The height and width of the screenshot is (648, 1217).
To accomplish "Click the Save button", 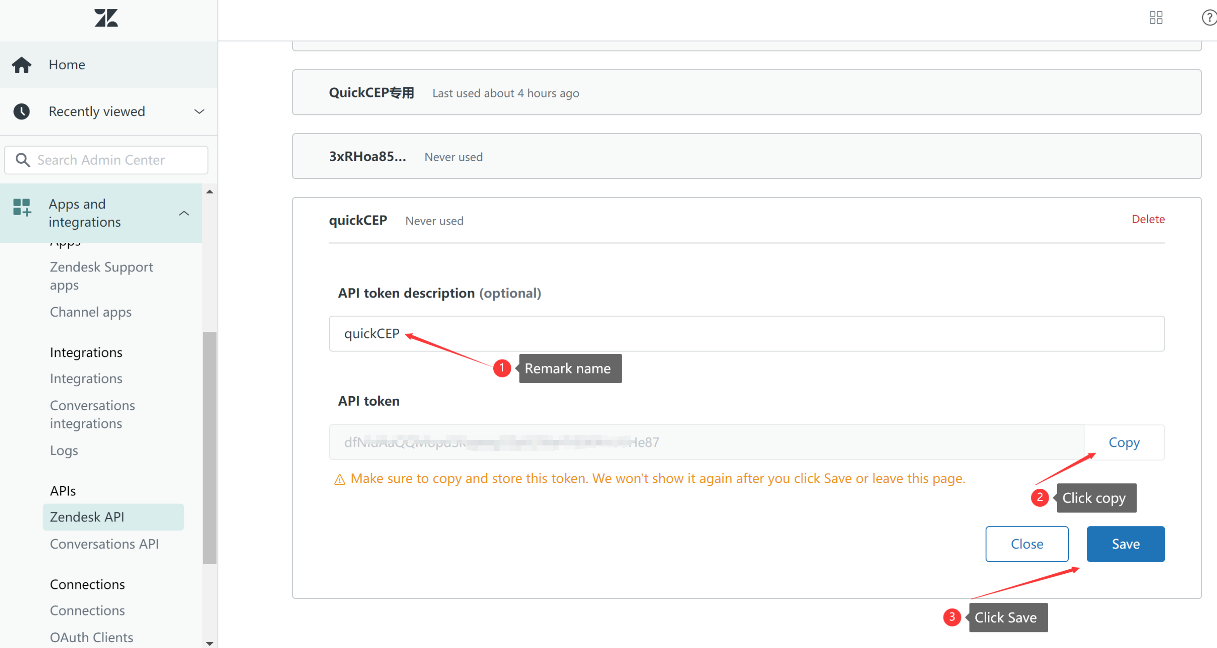I will 1125,544.
